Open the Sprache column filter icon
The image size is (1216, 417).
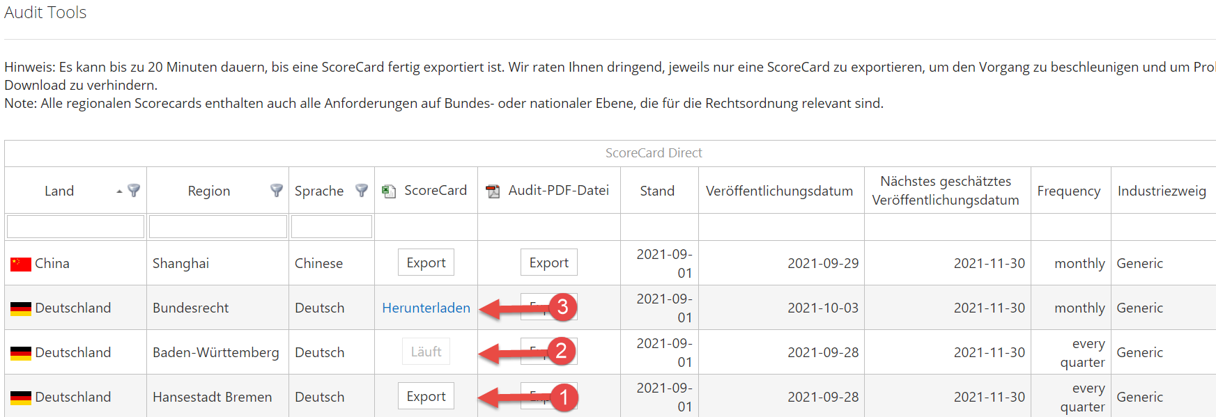pos(362,190)
